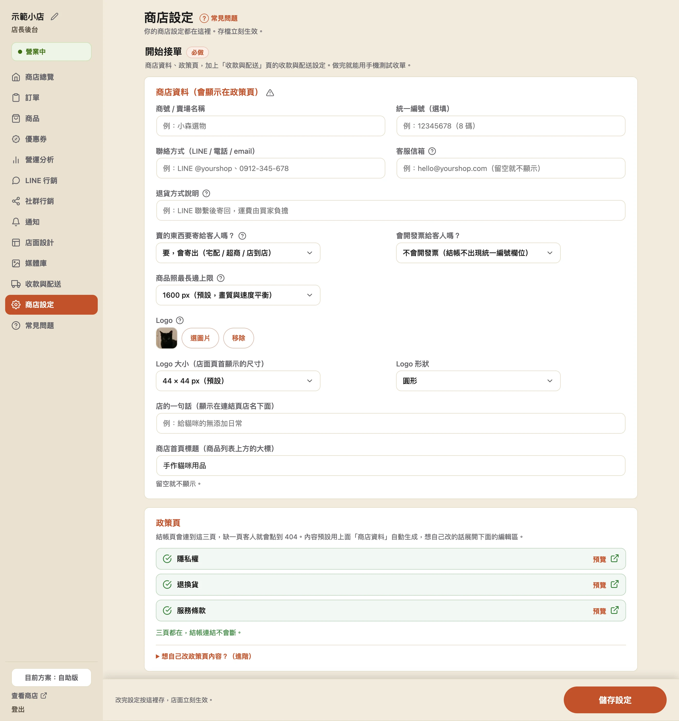Click the 移除 logo button

pyautogui.click(x=238, y=338)
